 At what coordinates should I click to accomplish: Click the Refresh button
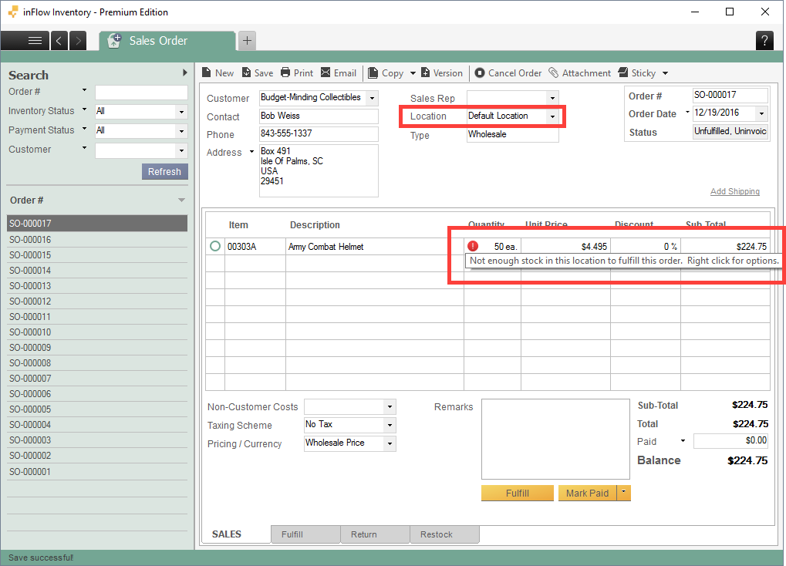point(164,171)
